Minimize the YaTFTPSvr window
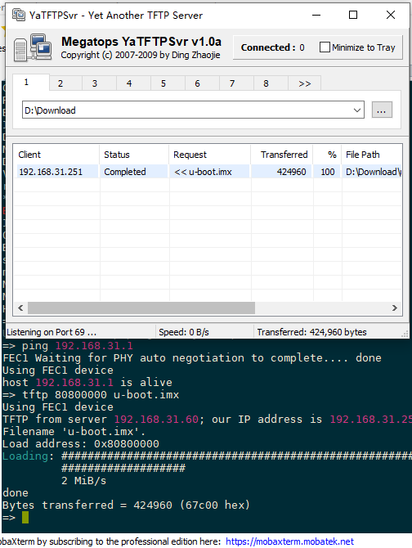Image resolution: width=412 pixels, height=548 pixels. click(x=316, y=15)
